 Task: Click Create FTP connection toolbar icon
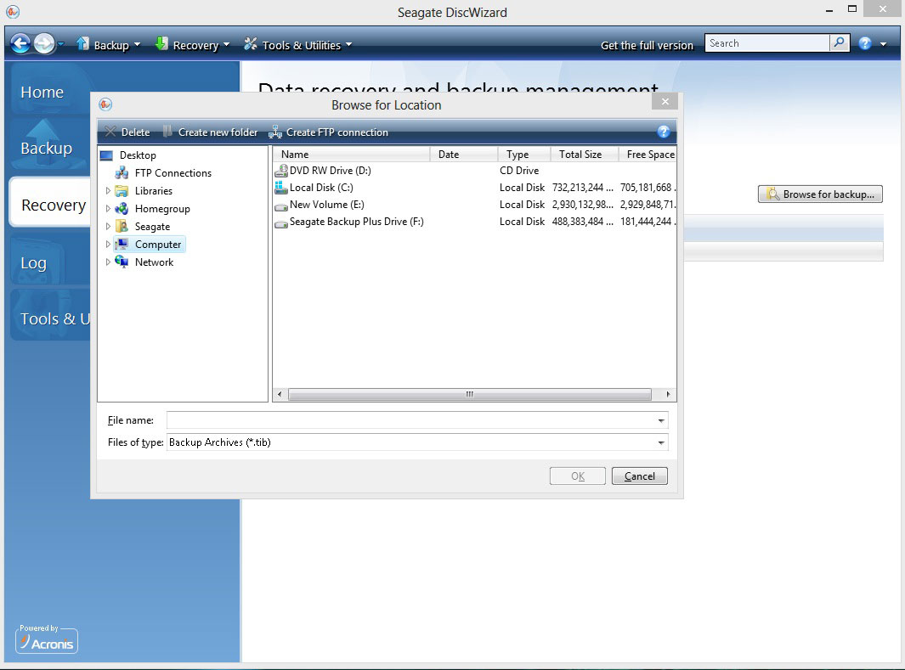click(x=275, y=132)
